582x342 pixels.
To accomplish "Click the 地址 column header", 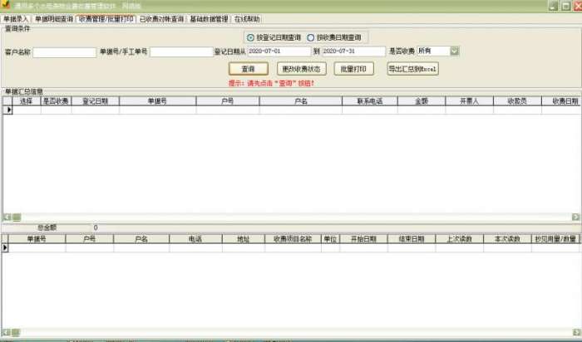I will pos(244,239).
